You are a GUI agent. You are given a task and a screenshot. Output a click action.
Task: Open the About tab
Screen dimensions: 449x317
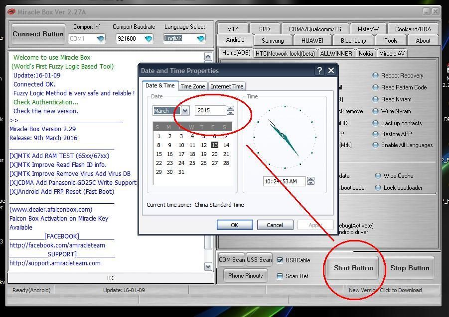[423, 41]
